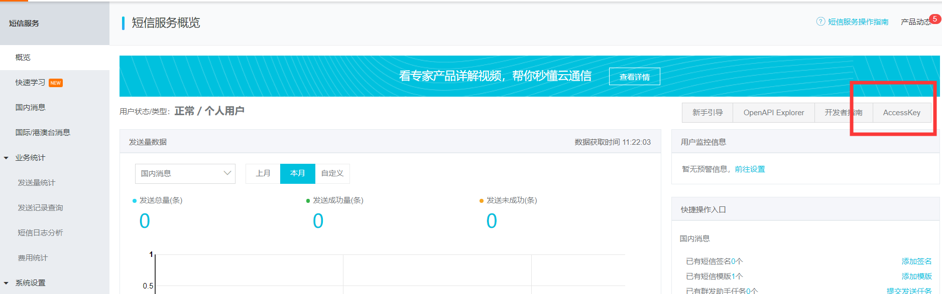Click the red notification badge showing 5
The height and width of the screenshot is (294, 942).
coord(934,19)
